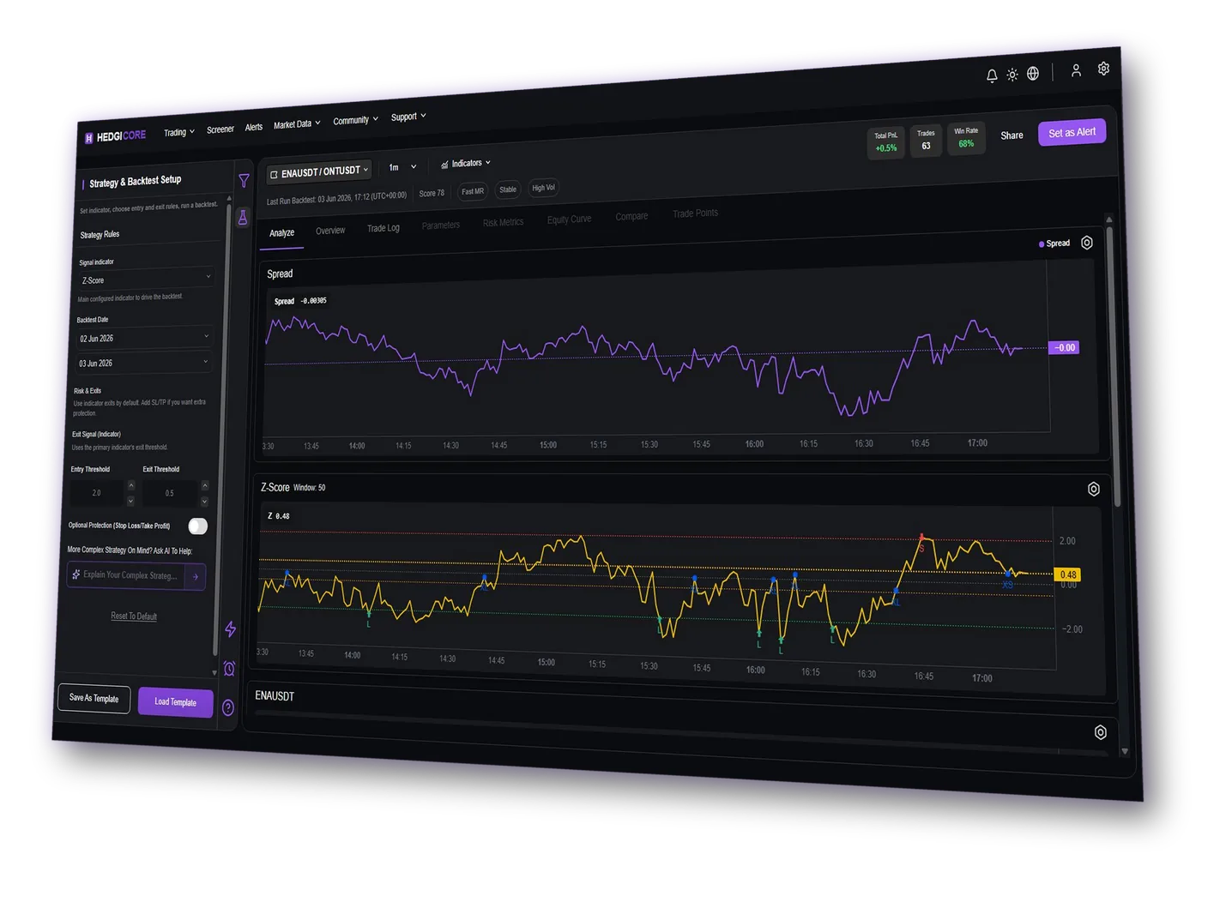This screenshot has height=902, width=1232.
Task: Open the alarm clock sidebar icon
Action: pos(229,669)
